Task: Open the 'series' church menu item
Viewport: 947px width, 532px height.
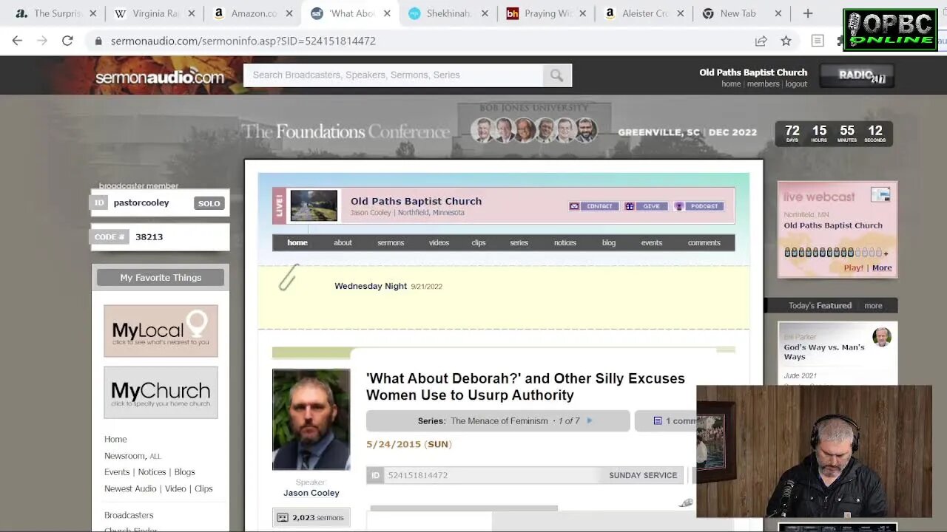Action: pyautogui.click(x=519, y=242)
